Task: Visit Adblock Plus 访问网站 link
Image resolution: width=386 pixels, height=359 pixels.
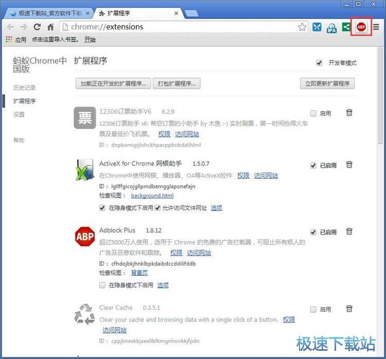Action: tap(199, 253)
